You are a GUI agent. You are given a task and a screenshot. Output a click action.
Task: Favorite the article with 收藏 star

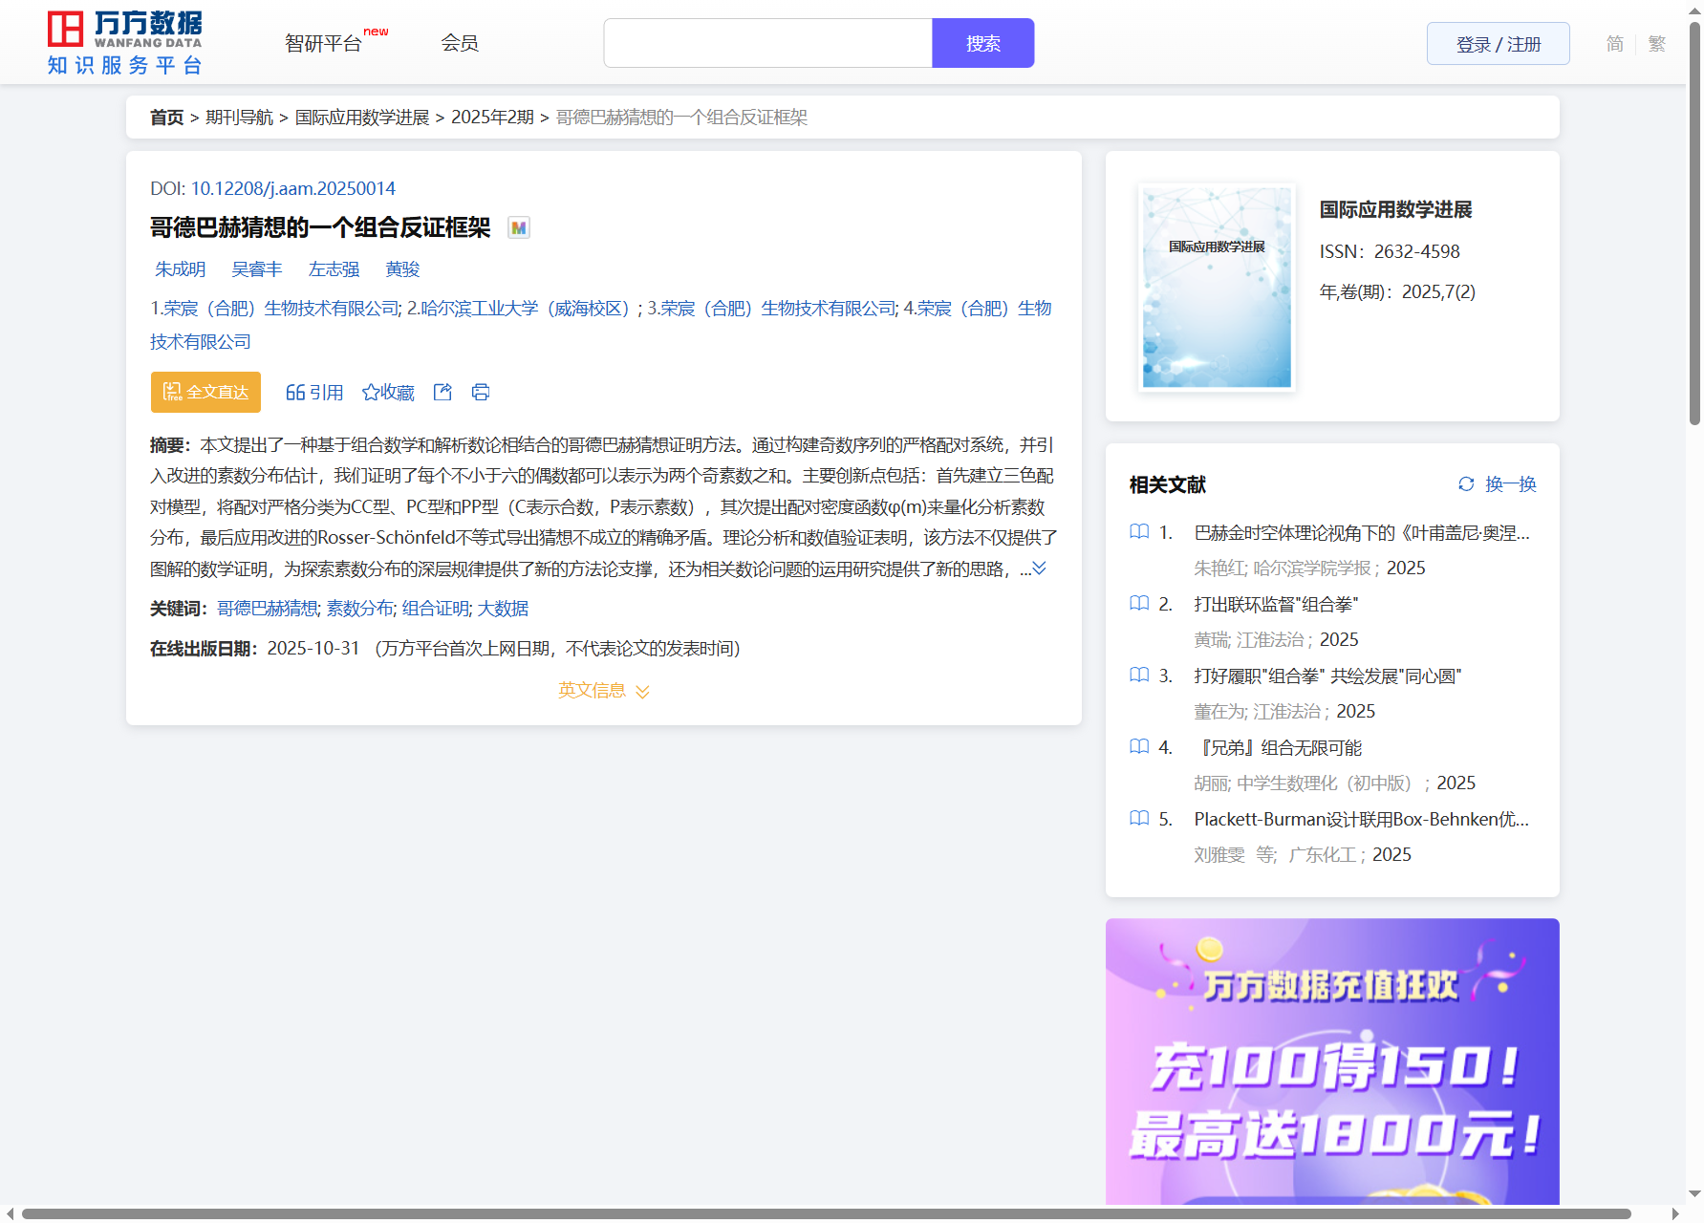388,392
